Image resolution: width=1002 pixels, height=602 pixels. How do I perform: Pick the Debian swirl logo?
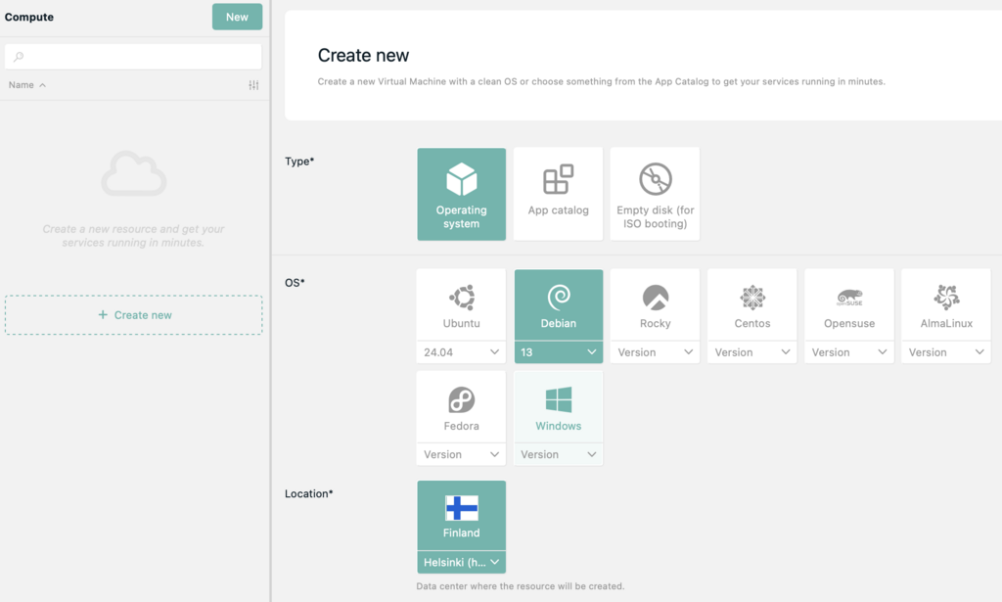point(559,298)
